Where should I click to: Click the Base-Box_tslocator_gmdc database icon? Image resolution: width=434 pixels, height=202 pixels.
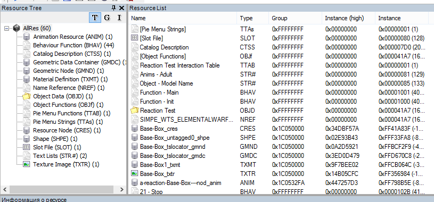click(x=134, y=156)
